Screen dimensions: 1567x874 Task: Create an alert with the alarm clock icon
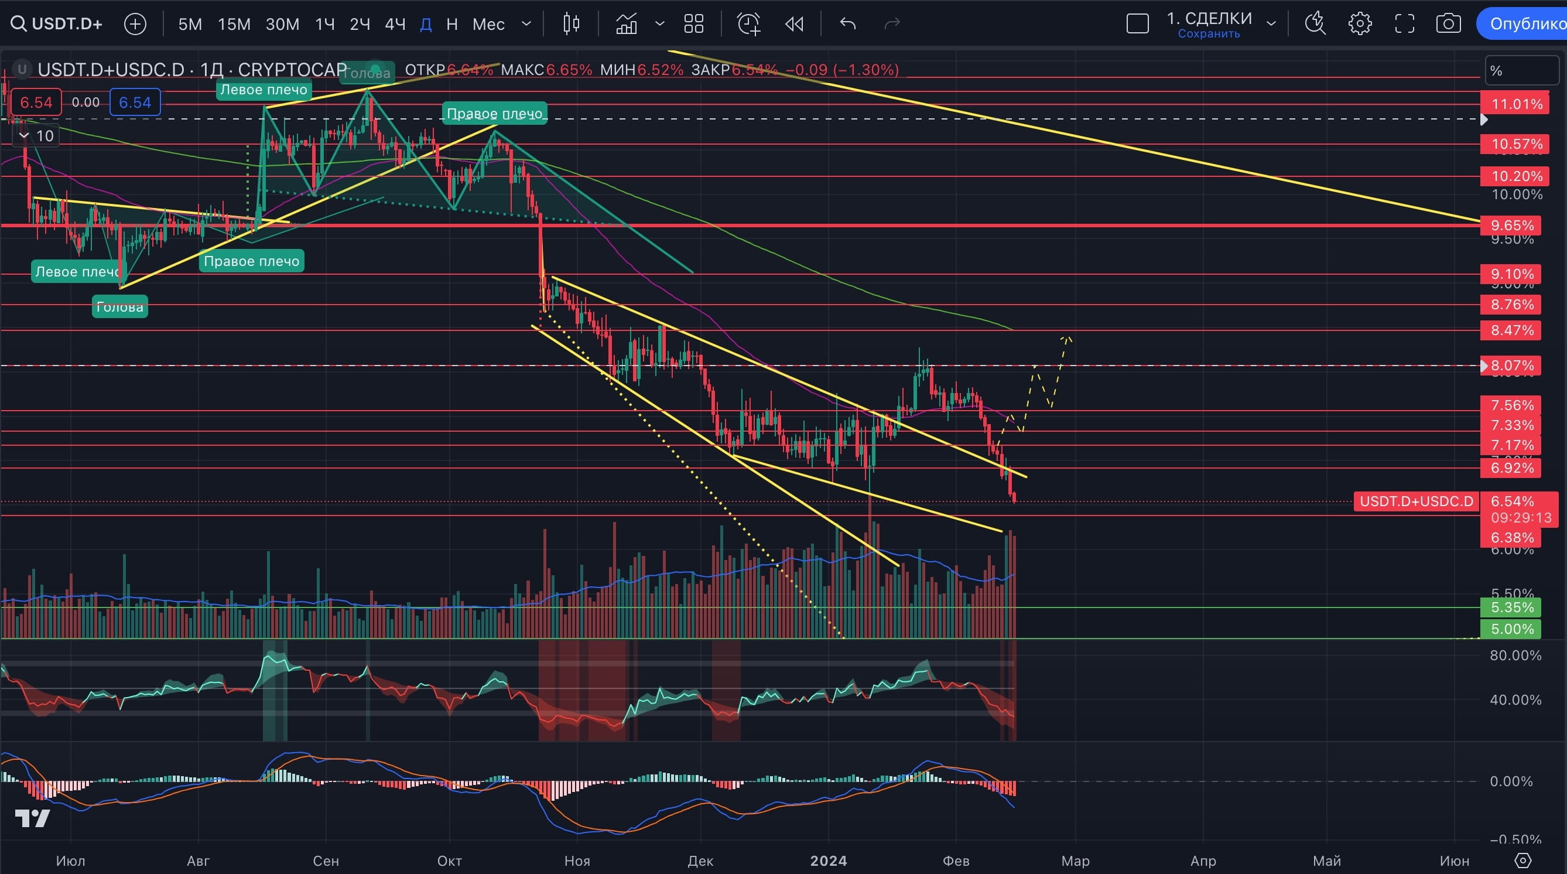[748, 24]
